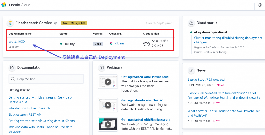
Task: Click the Elastic Cloud logo icon
Action: click(4, 5)
